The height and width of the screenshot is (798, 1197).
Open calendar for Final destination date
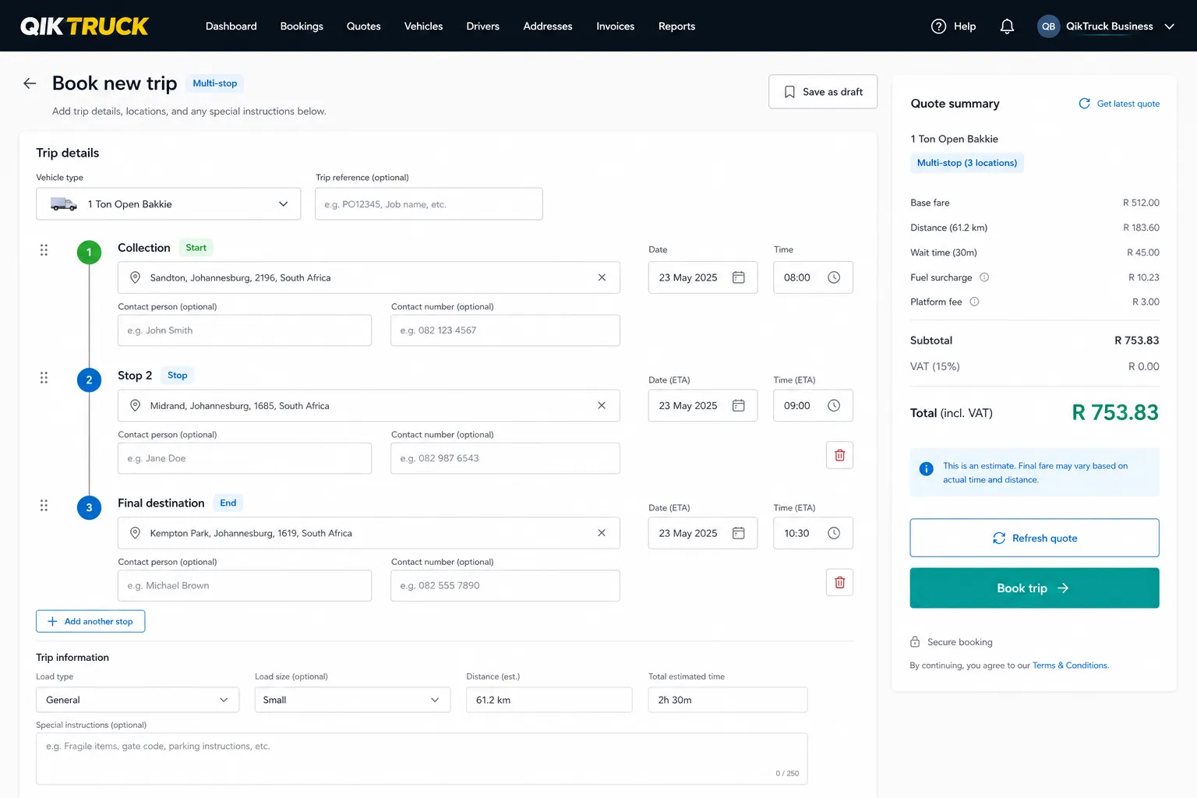739,533
